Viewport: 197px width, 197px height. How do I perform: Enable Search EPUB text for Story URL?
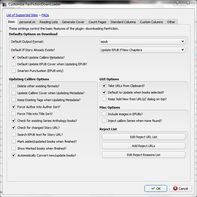[14, 135]
